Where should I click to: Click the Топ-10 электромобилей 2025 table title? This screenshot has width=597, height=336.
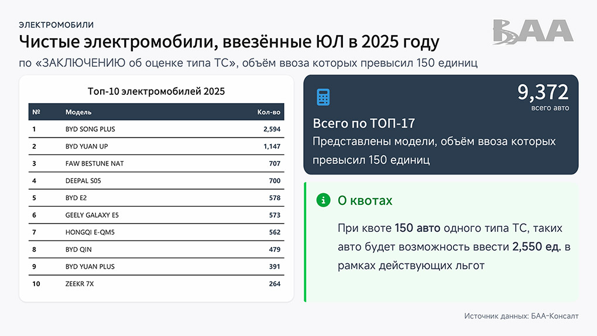pyautogui.click(x=156, y=91)
